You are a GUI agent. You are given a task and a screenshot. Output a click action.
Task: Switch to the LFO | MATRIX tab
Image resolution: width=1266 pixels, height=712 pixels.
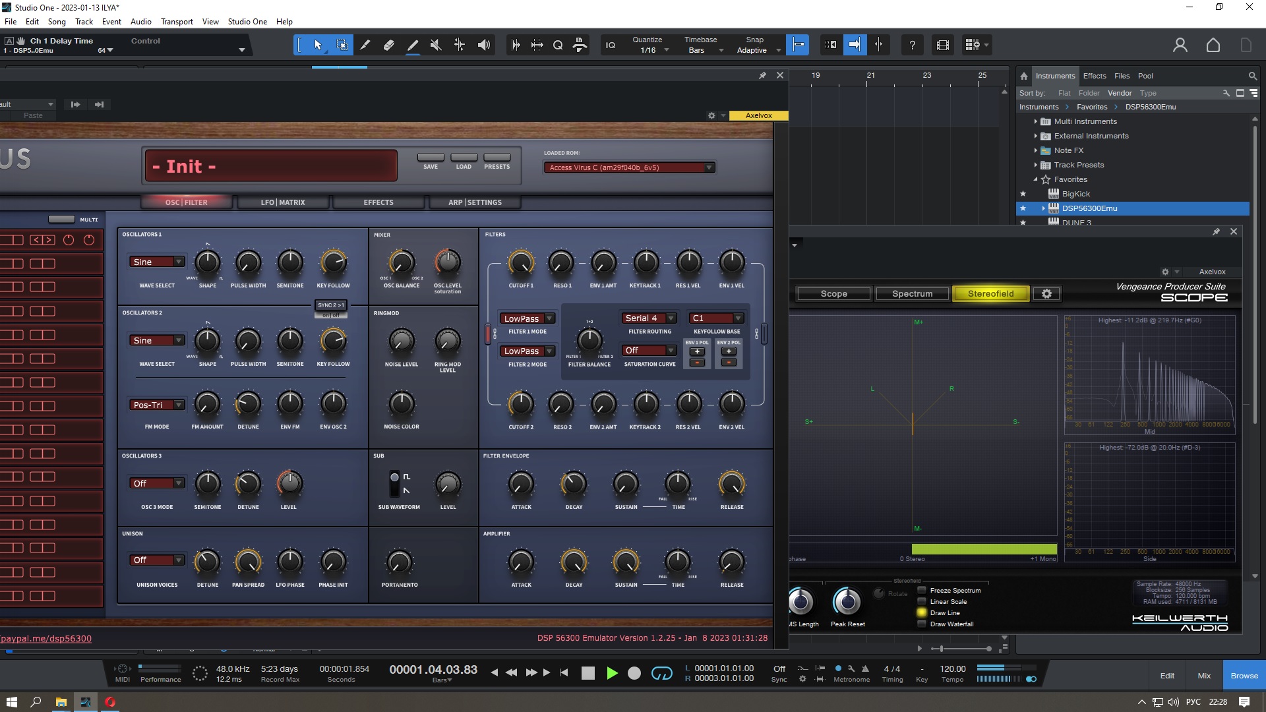tap(283, 202)
